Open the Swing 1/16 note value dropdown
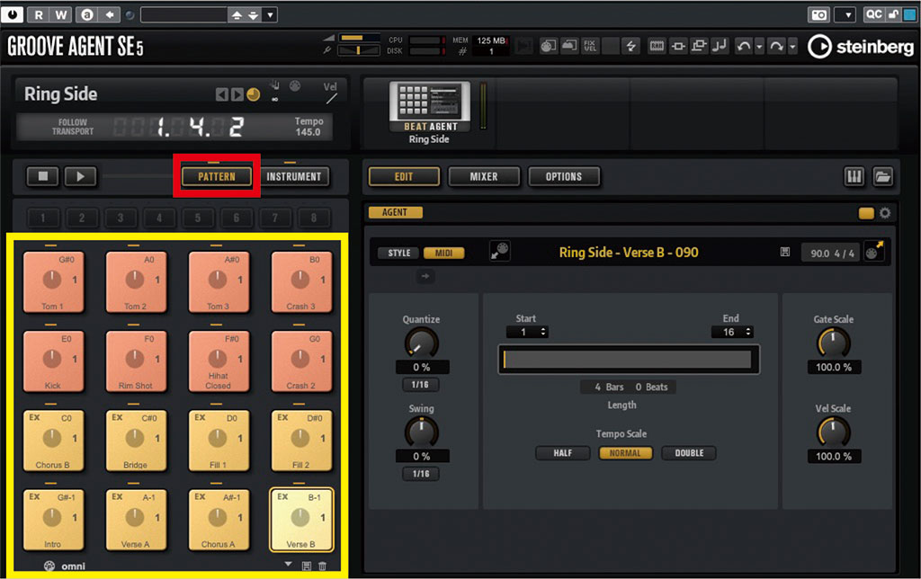 click(421, 473)
